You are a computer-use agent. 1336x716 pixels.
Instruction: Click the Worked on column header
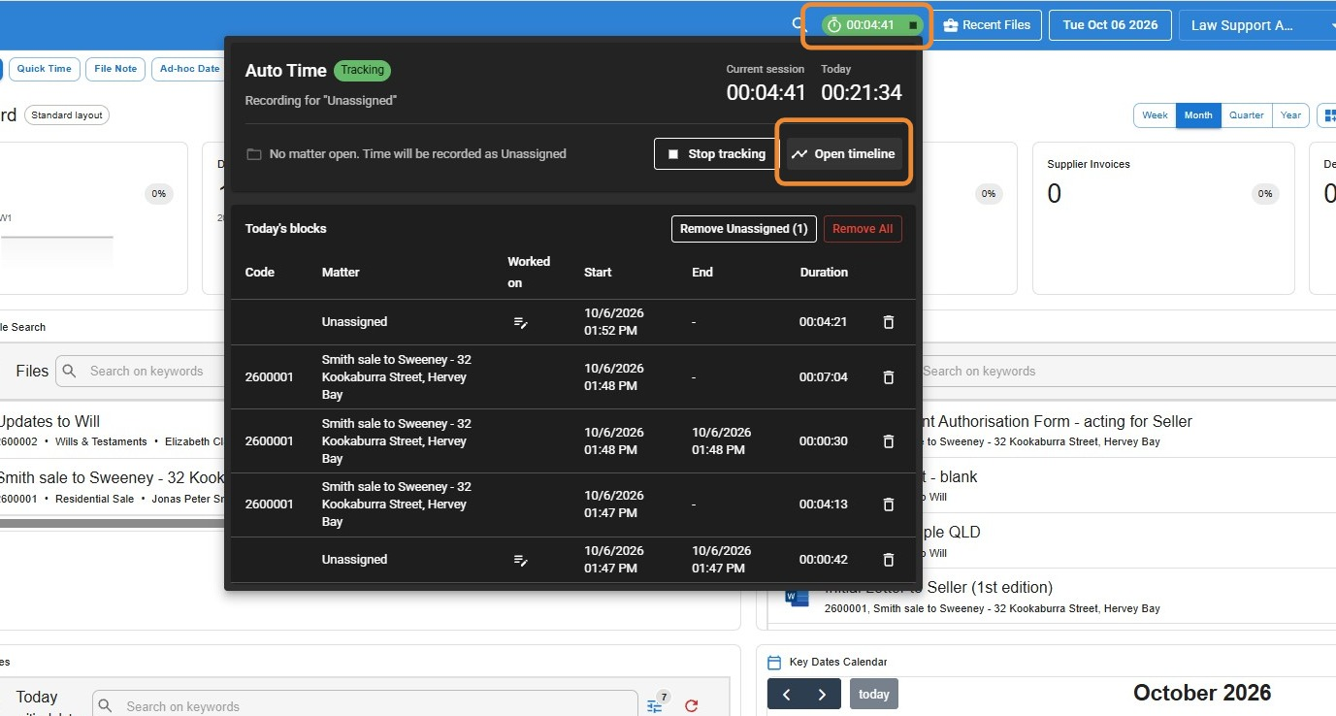tap(529, 273)
